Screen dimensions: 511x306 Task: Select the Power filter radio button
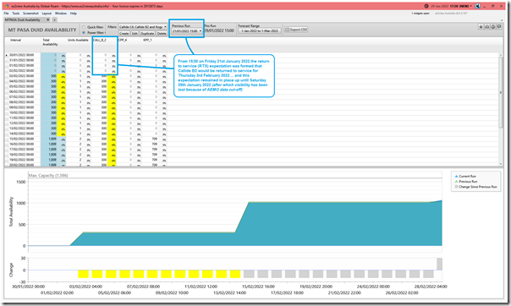(84, 33)
